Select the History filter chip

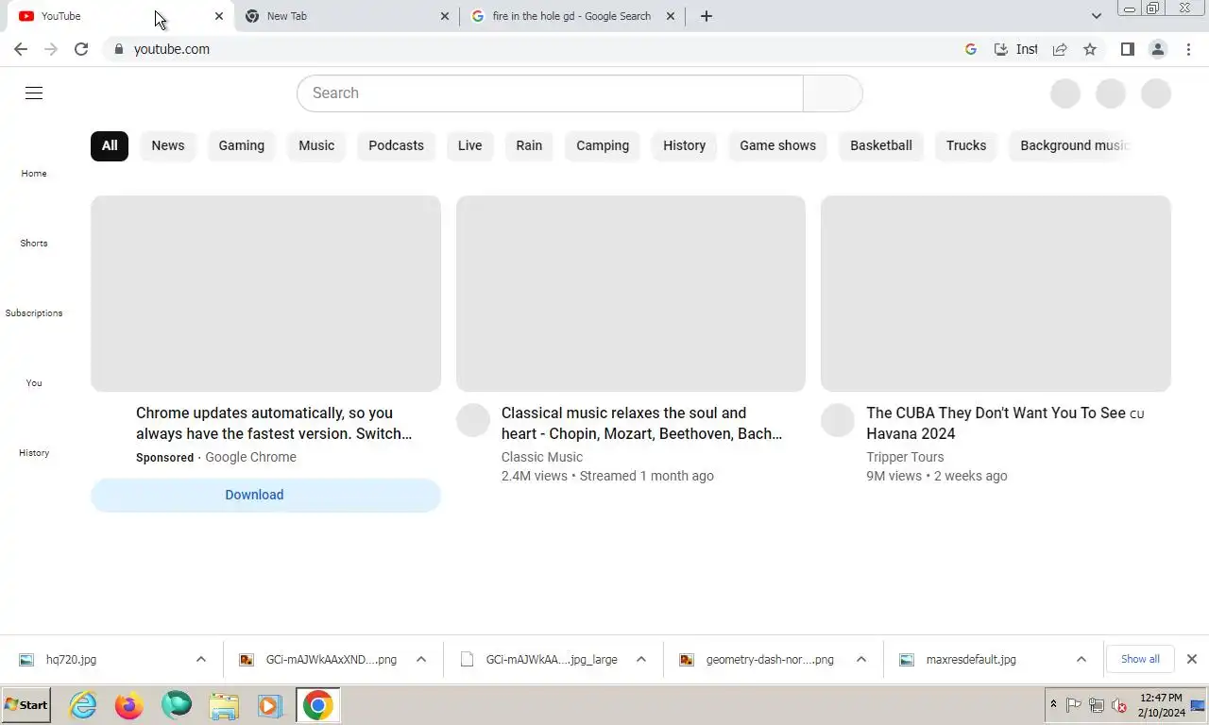(x=684, y=145)
